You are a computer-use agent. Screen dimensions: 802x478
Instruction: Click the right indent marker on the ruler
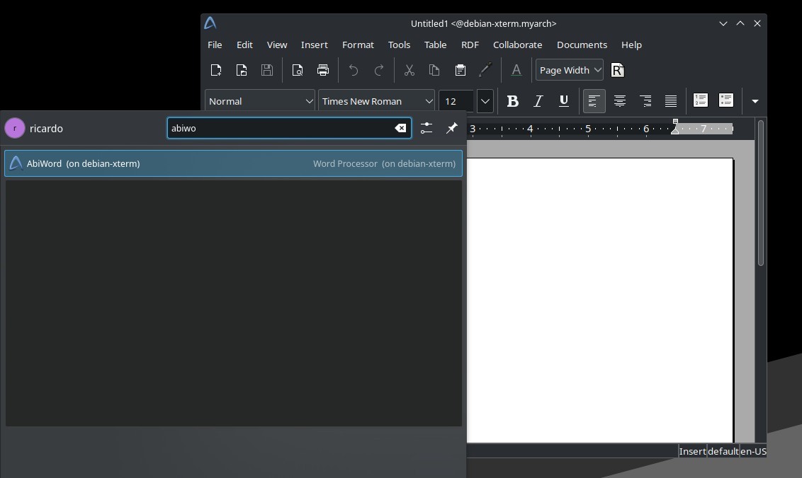675,131
